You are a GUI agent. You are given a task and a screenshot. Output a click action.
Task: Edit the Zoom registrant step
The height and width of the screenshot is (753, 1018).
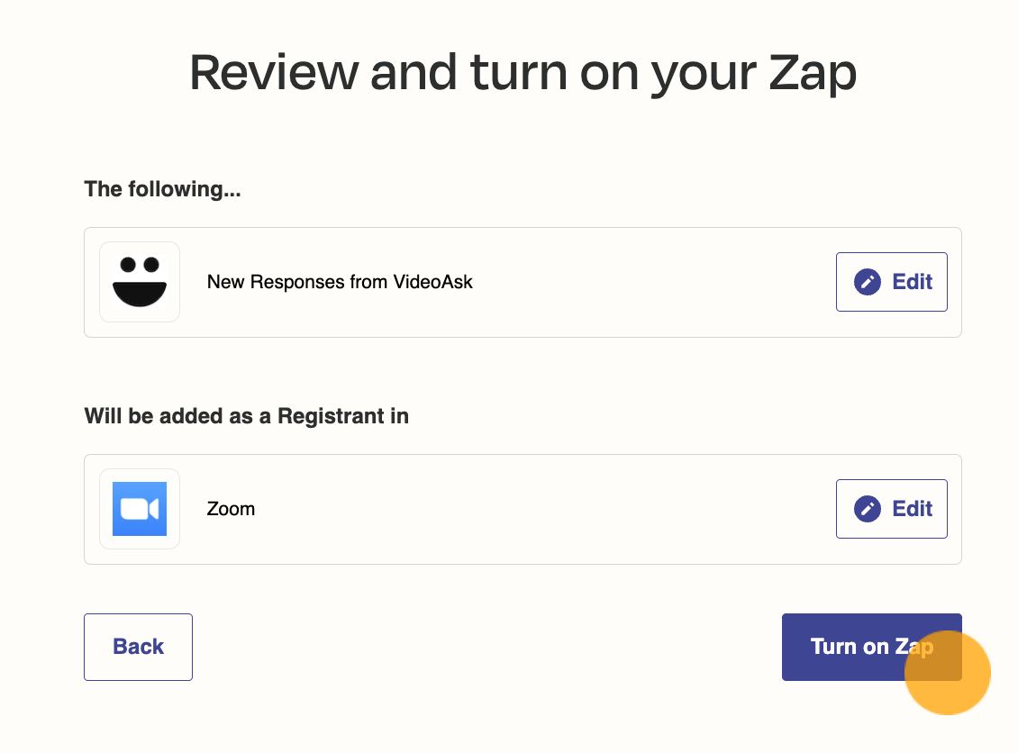coord(891,509)
